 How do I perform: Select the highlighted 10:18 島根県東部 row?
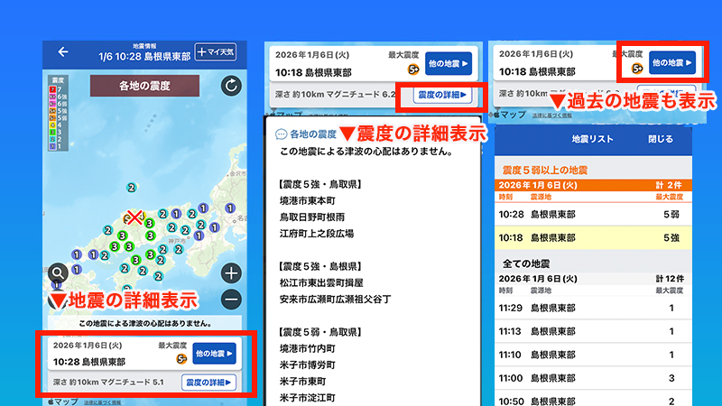(x=593, y=240)
